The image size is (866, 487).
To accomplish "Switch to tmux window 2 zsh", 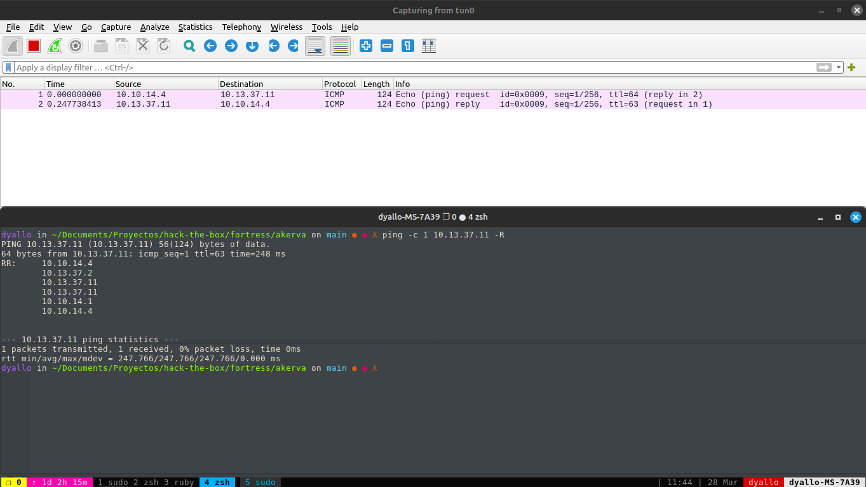I will [x=146, y=482].
